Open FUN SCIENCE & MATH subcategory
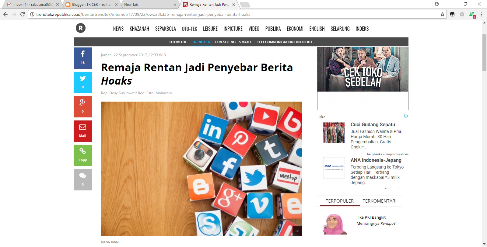Image resolution: width=487 pixels, height=247 pixels. pyautogui.click(x=233, y=42)
